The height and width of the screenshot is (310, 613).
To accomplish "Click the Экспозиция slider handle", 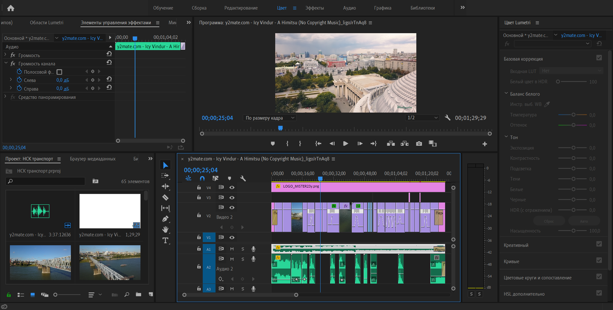I will (573, 148).
